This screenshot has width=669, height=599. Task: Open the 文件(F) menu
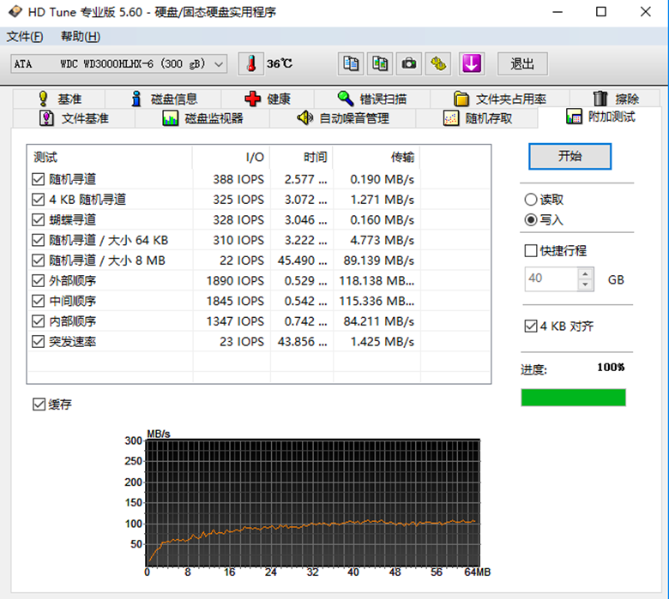[25, 37]
